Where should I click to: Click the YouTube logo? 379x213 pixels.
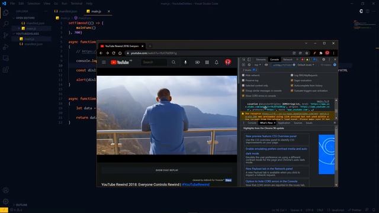click(x=120, y=62)
